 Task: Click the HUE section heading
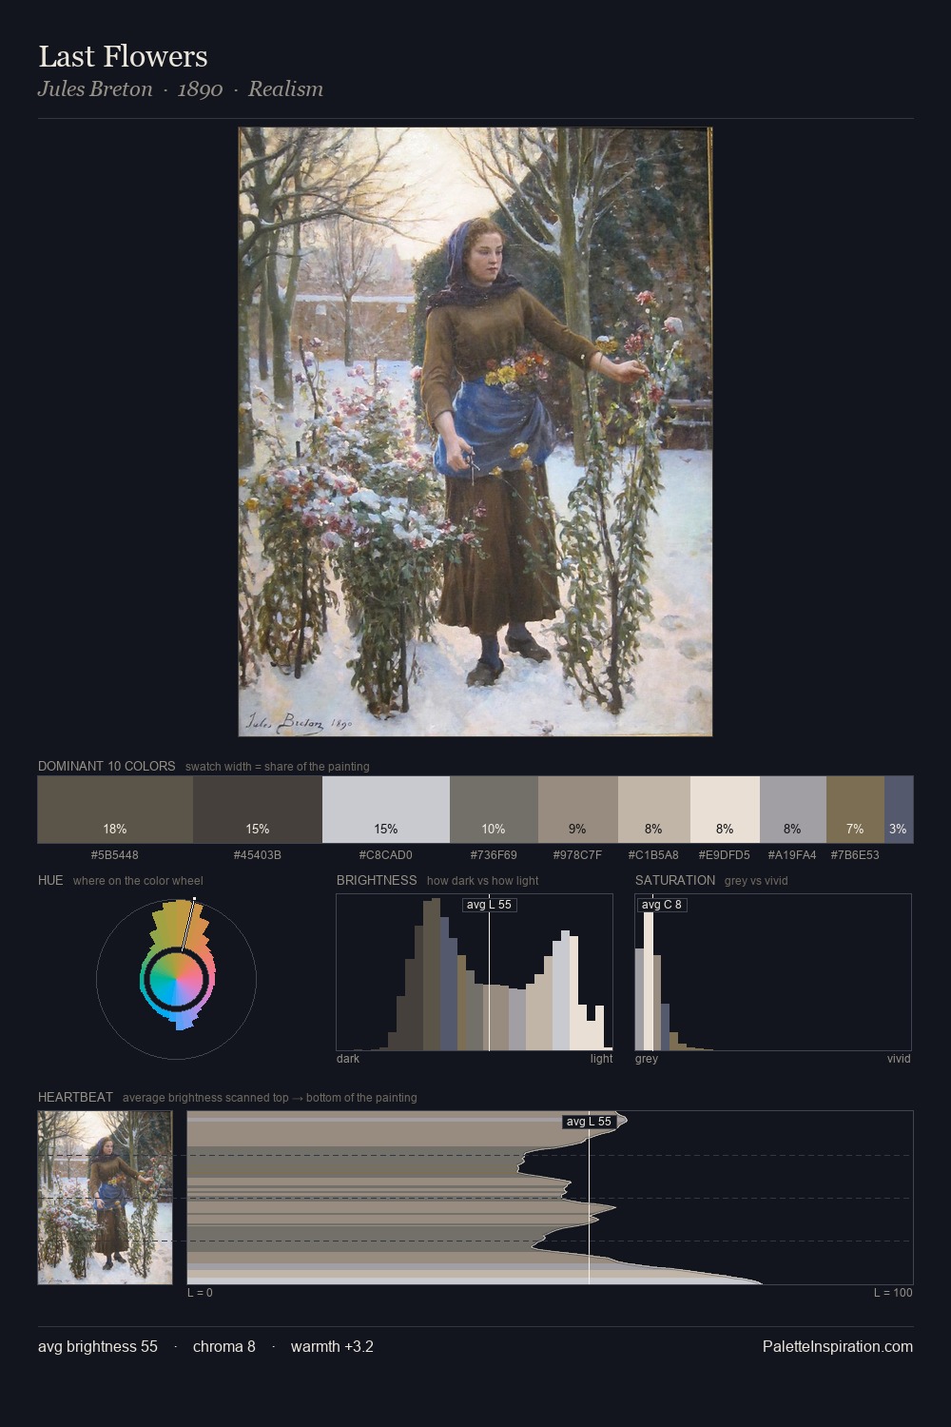click(x=50, y=880)
